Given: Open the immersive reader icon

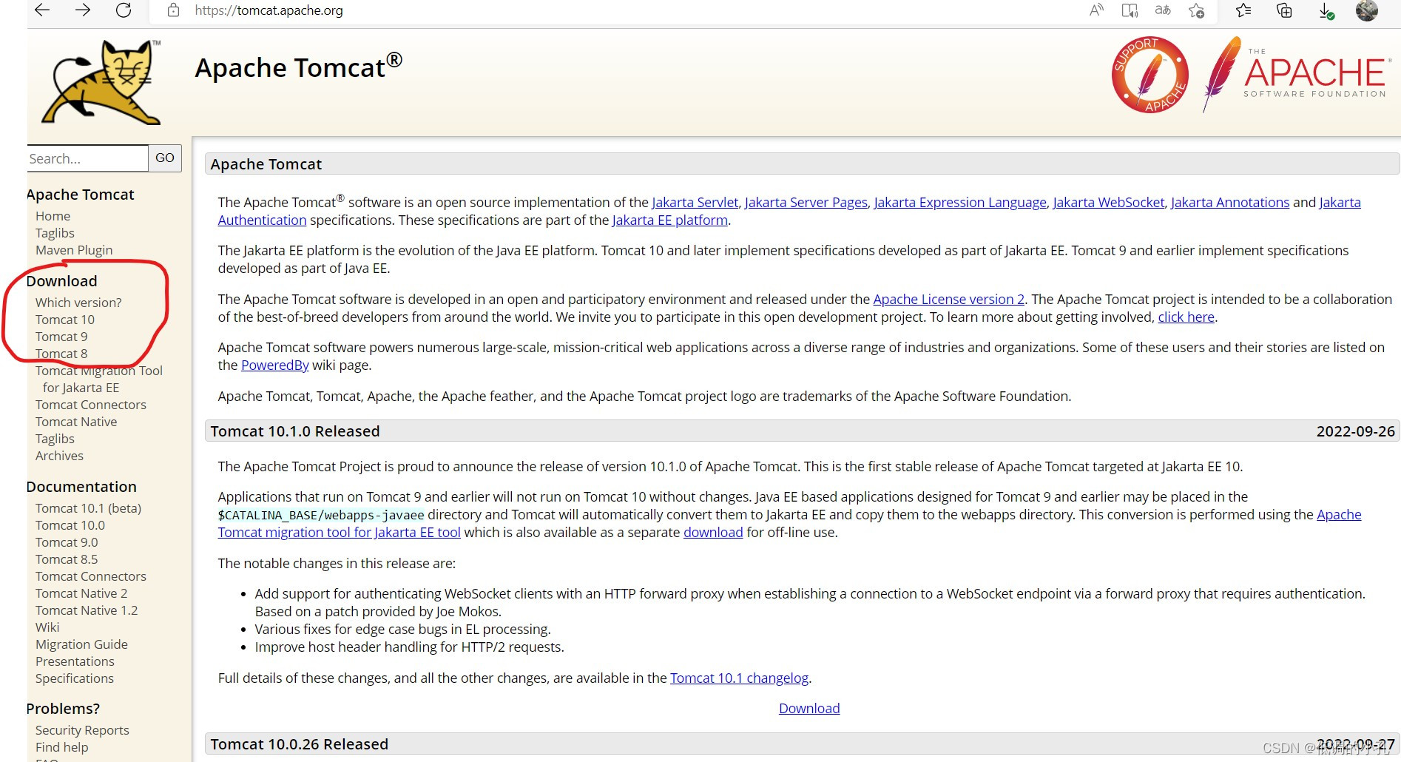Looking at the screenshot, I should pyautogui.click(x=1130, y=10).
